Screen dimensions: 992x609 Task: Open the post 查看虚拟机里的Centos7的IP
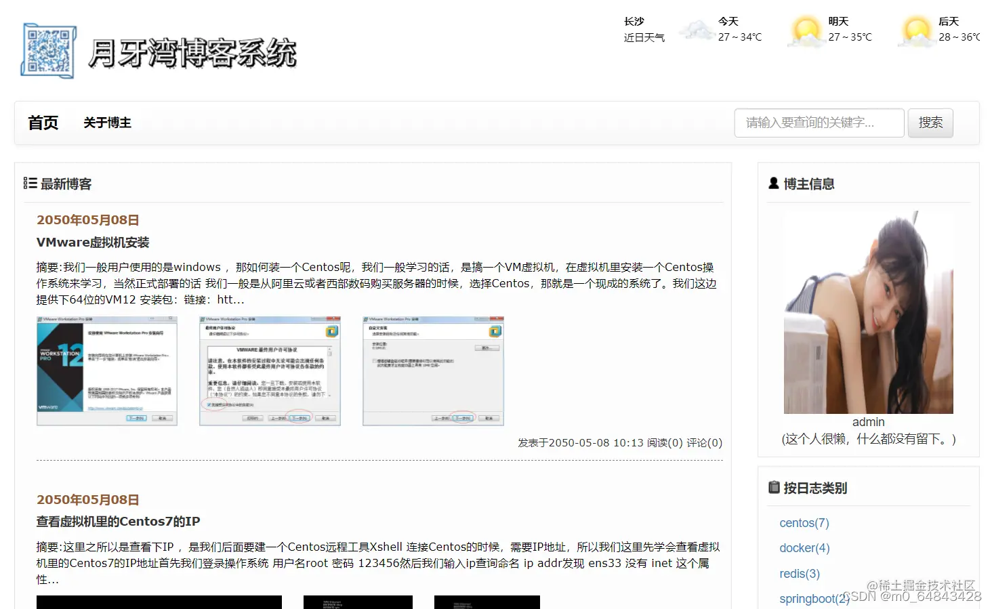click(119, 522)
